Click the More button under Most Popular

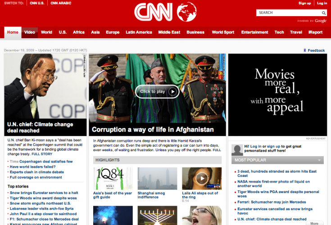pyautogui.click(x=314, y=223)
